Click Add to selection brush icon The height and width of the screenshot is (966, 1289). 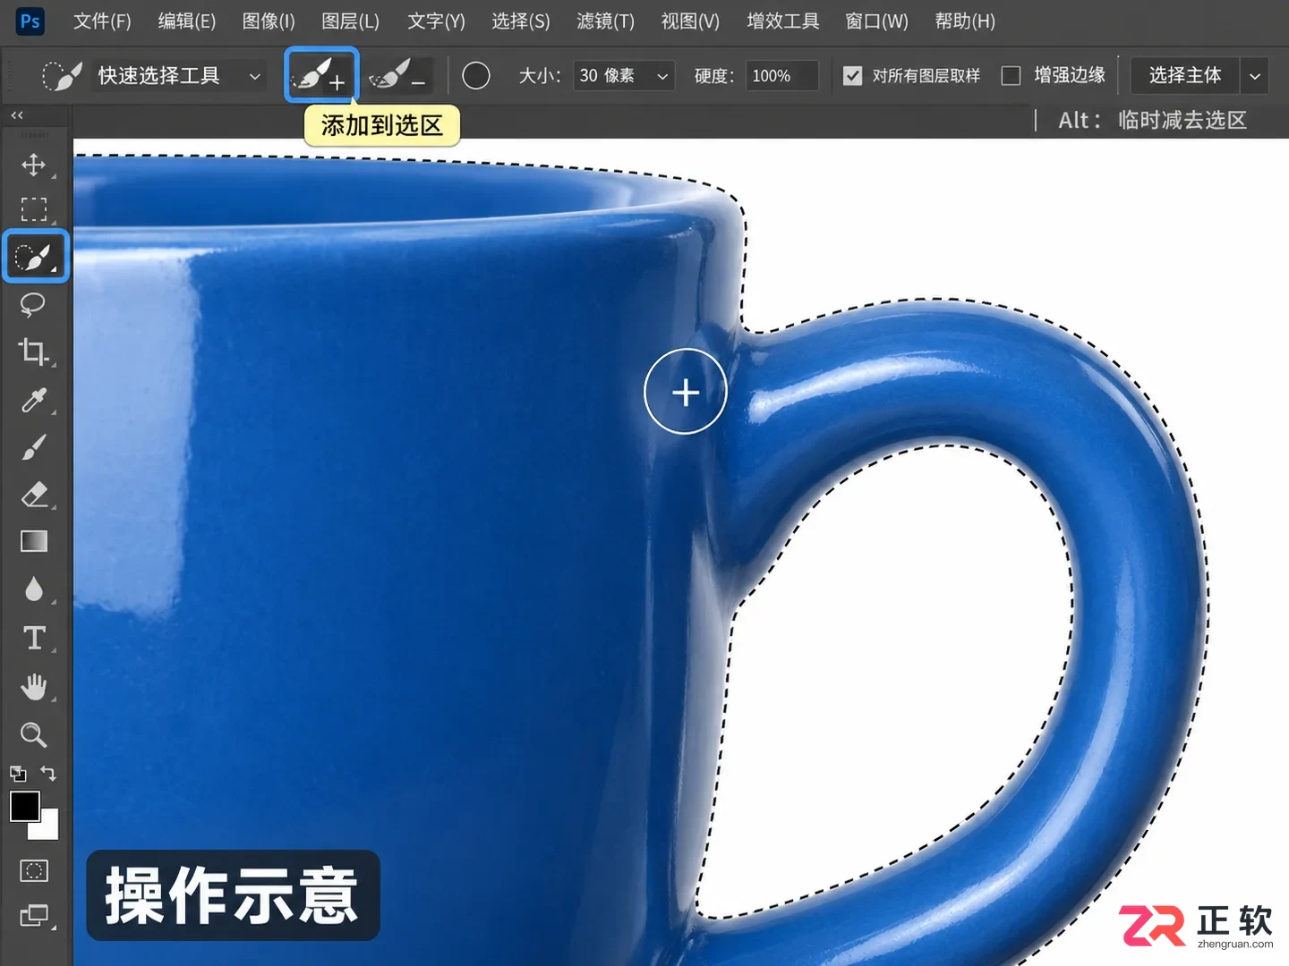(321, 75)
